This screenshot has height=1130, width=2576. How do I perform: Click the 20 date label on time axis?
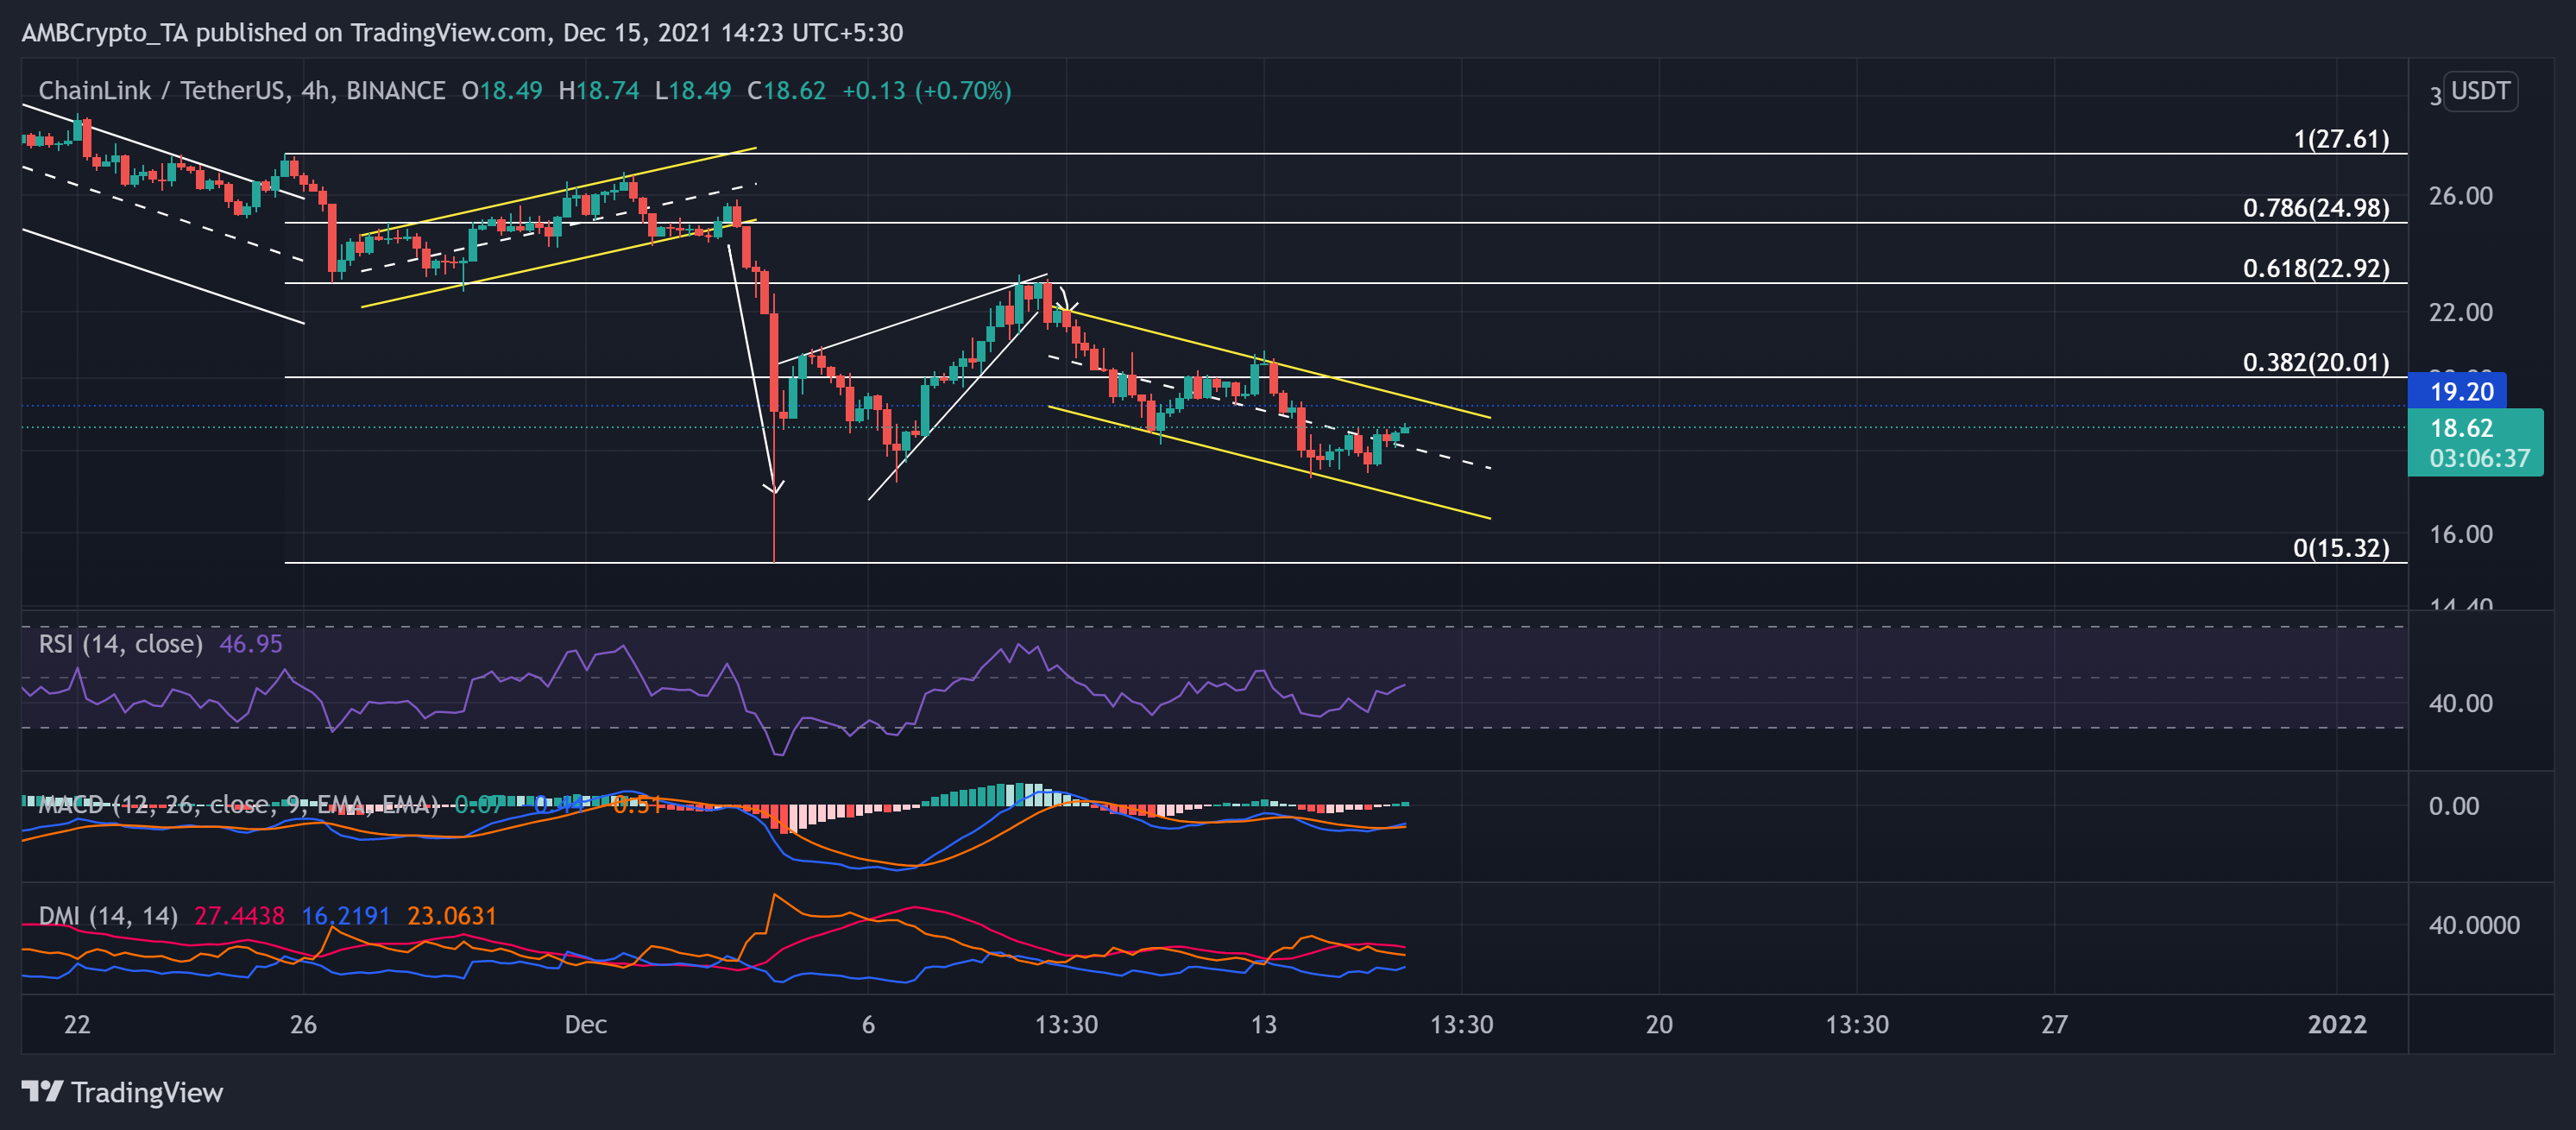click(x=1659, y=1024)
